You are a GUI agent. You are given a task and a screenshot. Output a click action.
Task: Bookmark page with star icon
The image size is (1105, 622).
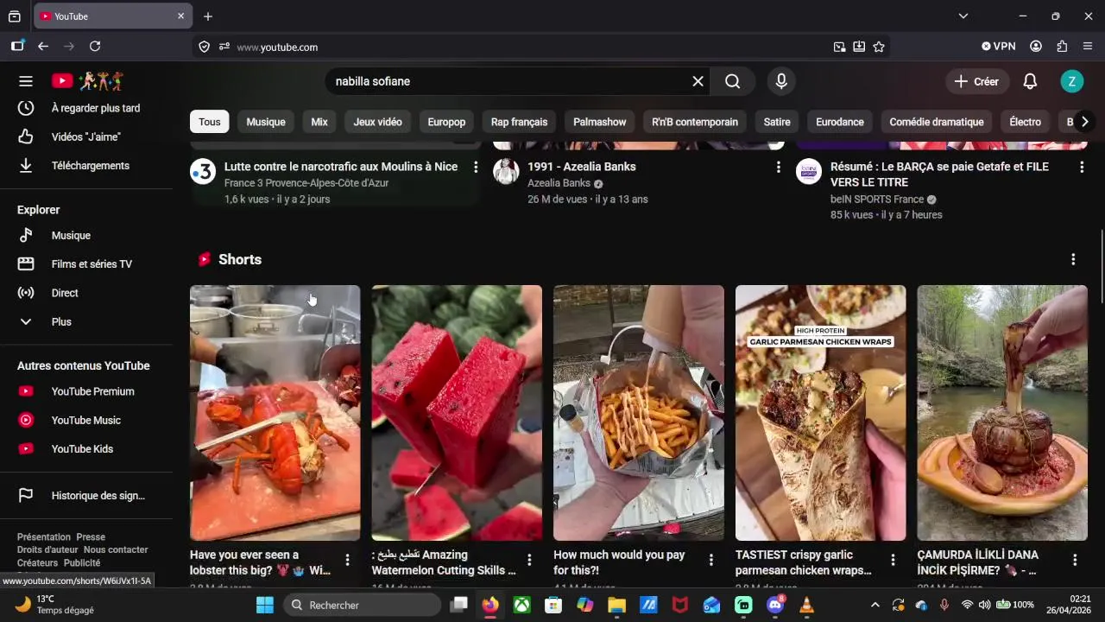(x=879, y=47)
